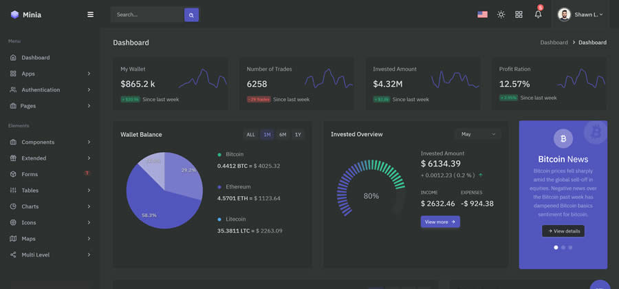Viewport: 619px width, 289px height.
Task: Click the View more button
Action: tap(440, 222)
